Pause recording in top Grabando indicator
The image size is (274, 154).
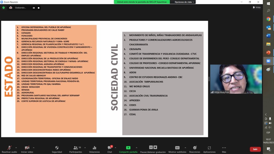[x=34, y=8]
